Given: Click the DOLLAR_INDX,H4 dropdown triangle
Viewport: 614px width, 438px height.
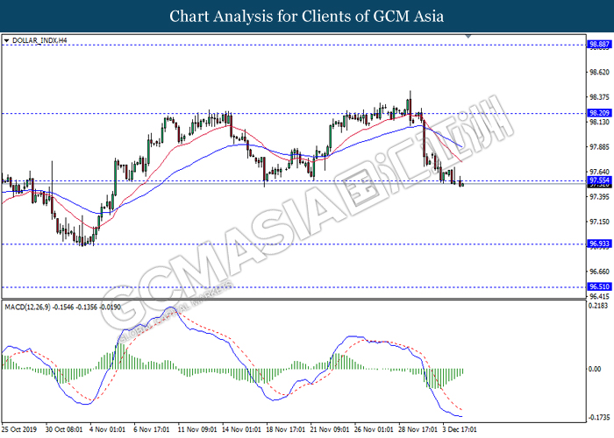Looking at the screenshot, I should [6, 40].
